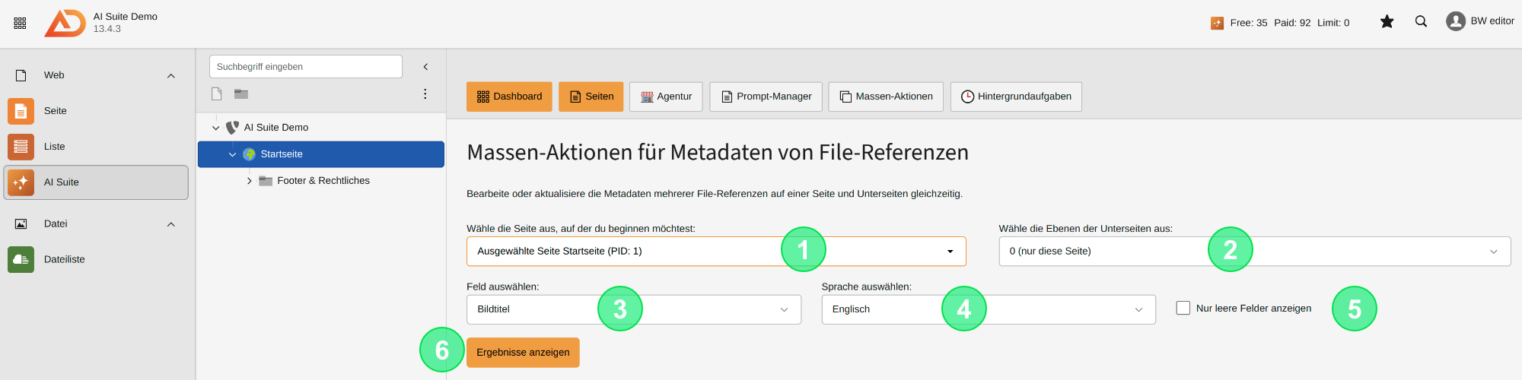1522x380 pixels.
Task: Open the Sprache auswählen dropdown showing Englisch
Action: pos(989,309)
